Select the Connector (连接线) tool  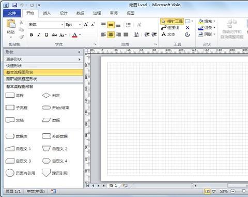(171, 28)
